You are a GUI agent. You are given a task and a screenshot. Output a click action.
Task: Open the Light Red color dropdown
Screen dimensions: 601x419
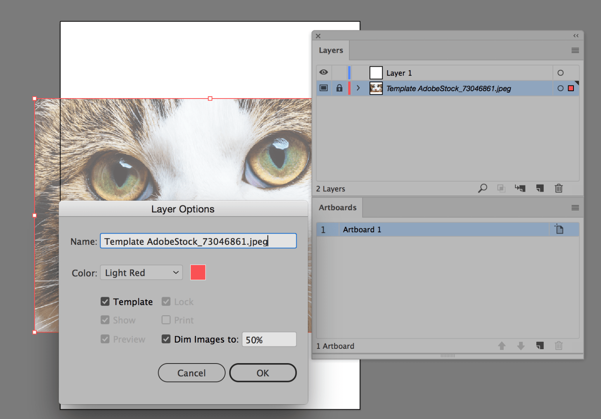pos(141,272)
